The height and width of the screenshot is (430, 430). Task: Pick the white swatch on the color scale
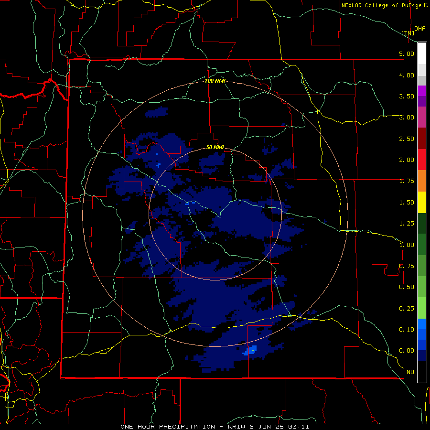(422, 54)
